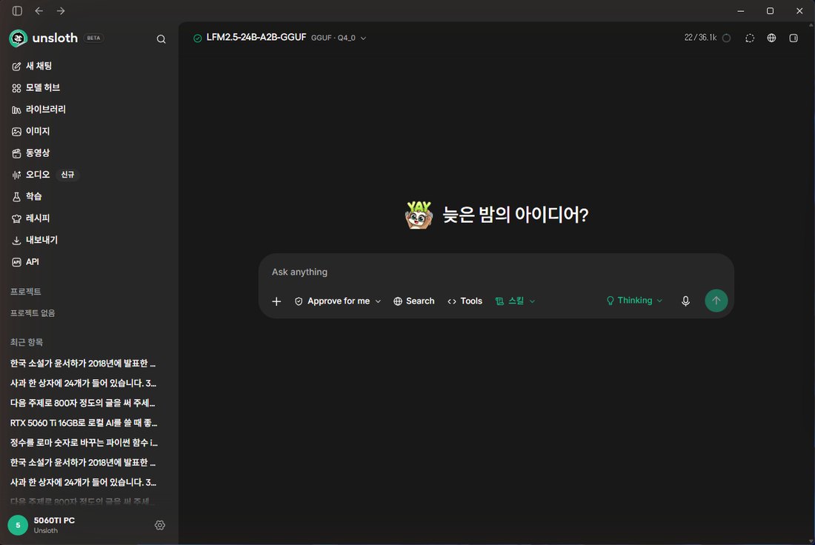Click the 프로젝트 section heading
815x545 pixels.
point(26,292)
